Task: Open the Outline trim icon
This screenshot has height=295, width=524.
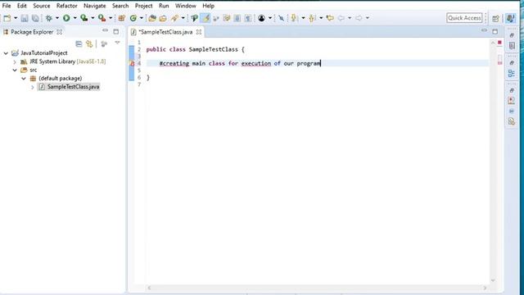Action: pyautogui.click(x=511, y=73)
